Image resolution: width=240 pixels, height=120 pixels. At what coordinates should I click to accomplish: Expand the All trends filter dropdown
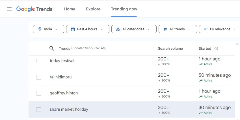(178, 29)
